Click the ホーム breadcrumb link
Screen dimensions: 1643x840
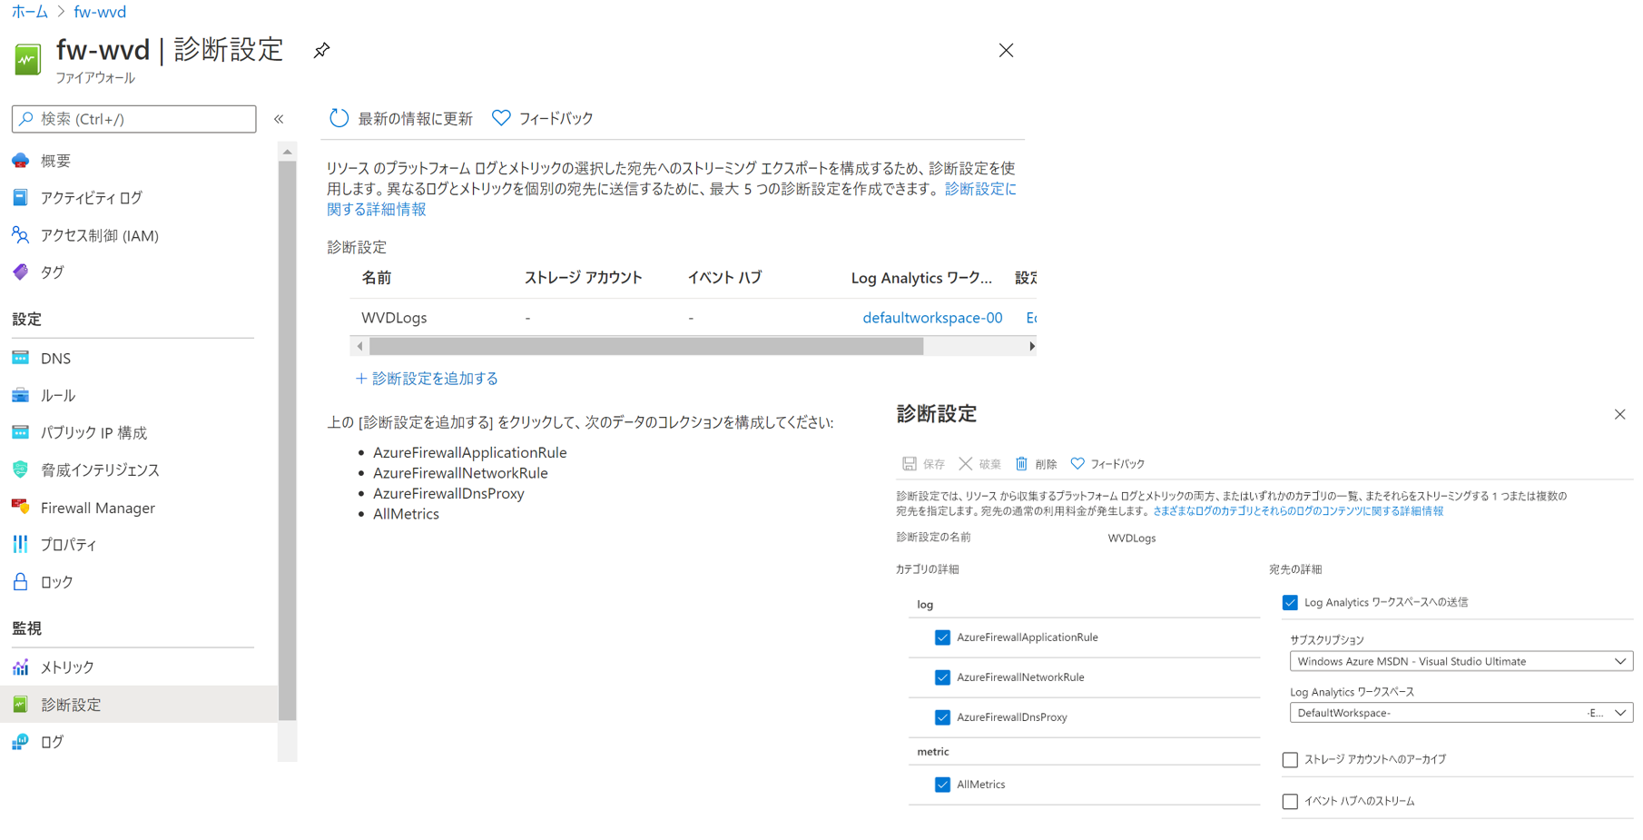click(x=29, y=12)
